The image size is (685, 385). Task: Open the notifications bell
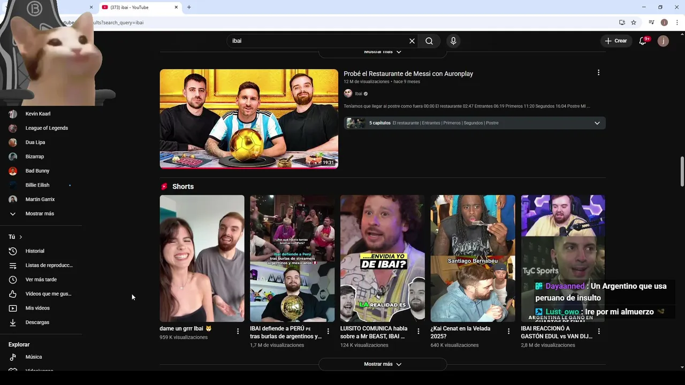[x=643, y=41]
